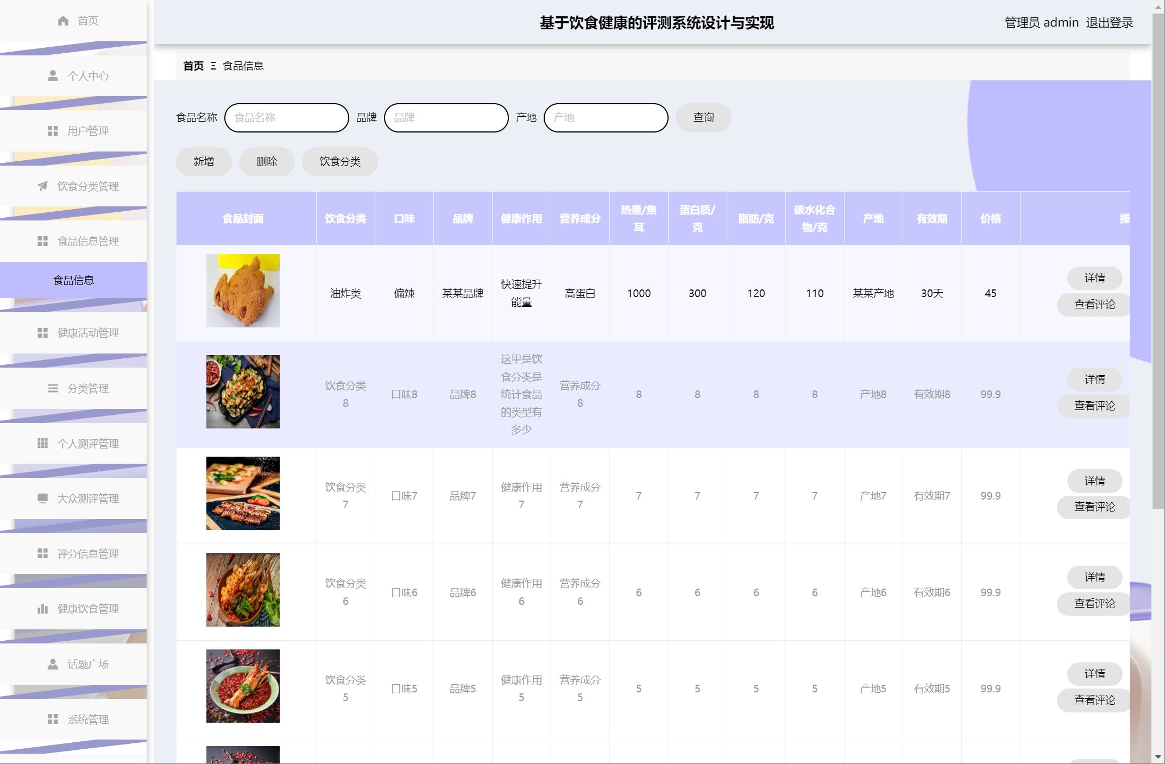The image size is (1165, 764).
Task: Click the grid icon beside 用户管理
Action: click(x=53, y=131)
